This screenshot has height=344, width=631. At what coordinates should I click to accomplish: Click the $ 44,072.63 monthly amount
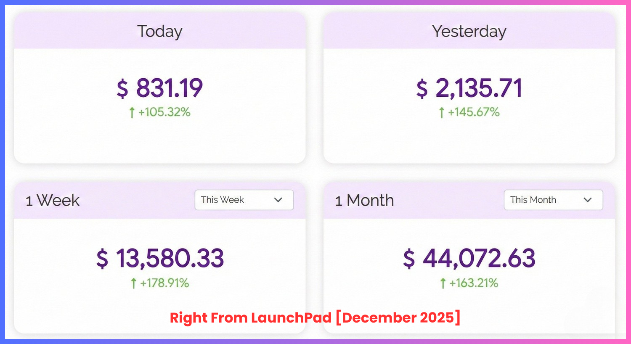tap(469, 258)
